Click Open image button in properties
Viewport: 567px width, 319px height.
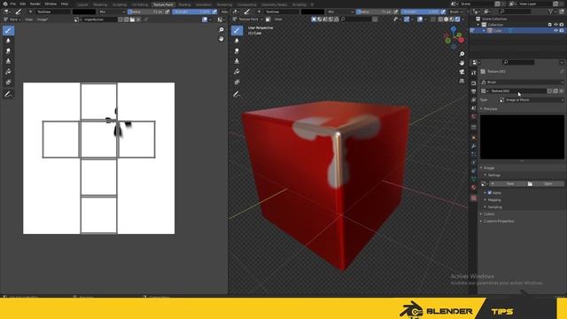click(546, 183)
